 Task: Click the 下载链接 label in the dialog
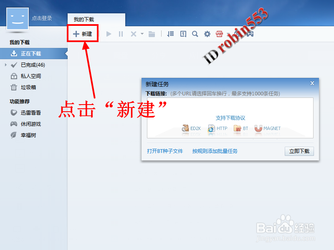point(156,93)
